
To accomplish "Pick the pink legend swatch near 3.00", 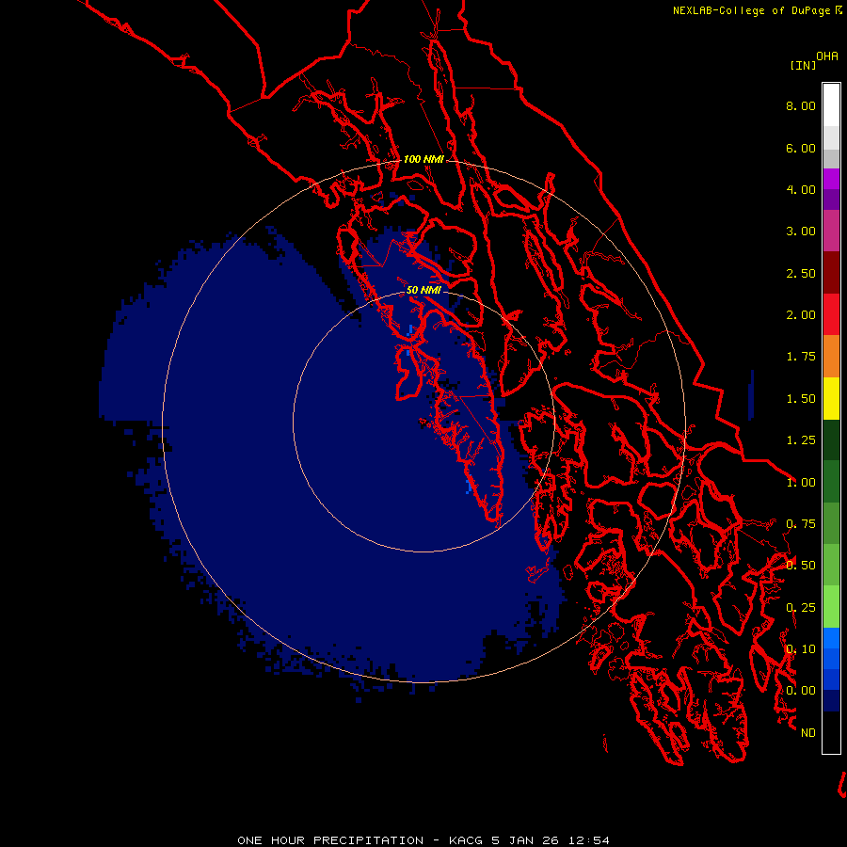I will click(x=831, y=231).
